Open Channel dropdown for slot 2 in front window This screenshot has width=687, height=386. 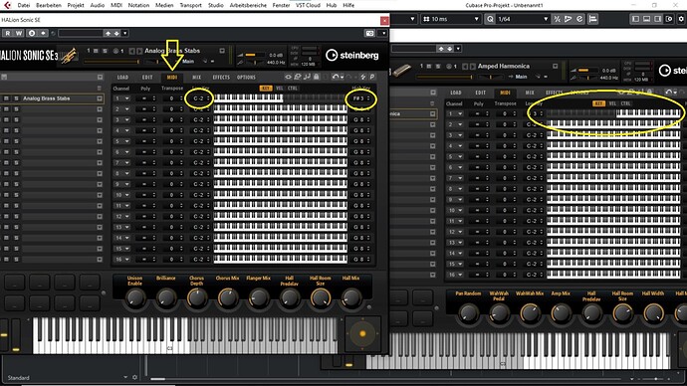tap(121, 109)
